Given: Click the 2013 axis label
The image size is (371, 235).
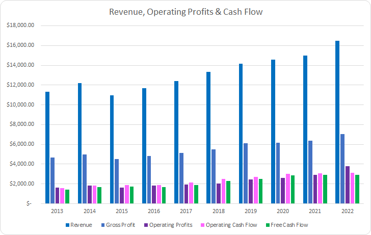Looking at the screenshot, I should 57,211.
